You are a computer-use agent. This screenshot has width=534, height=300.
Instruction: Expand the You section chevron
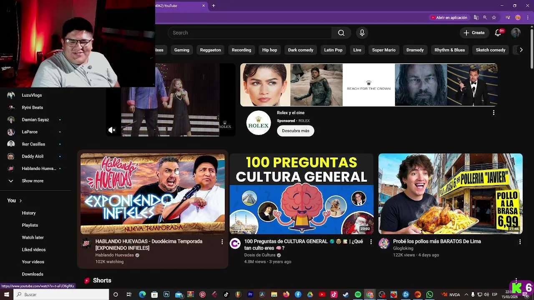tap(20, 201)
